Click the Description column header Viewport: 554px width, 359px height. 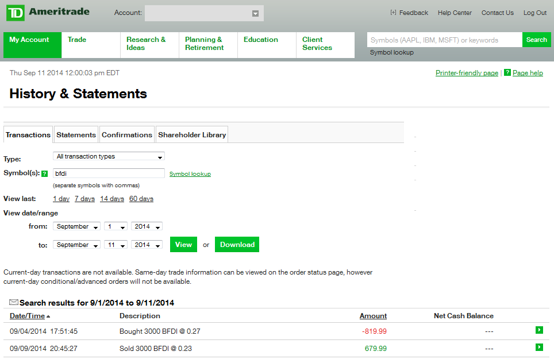140,316
